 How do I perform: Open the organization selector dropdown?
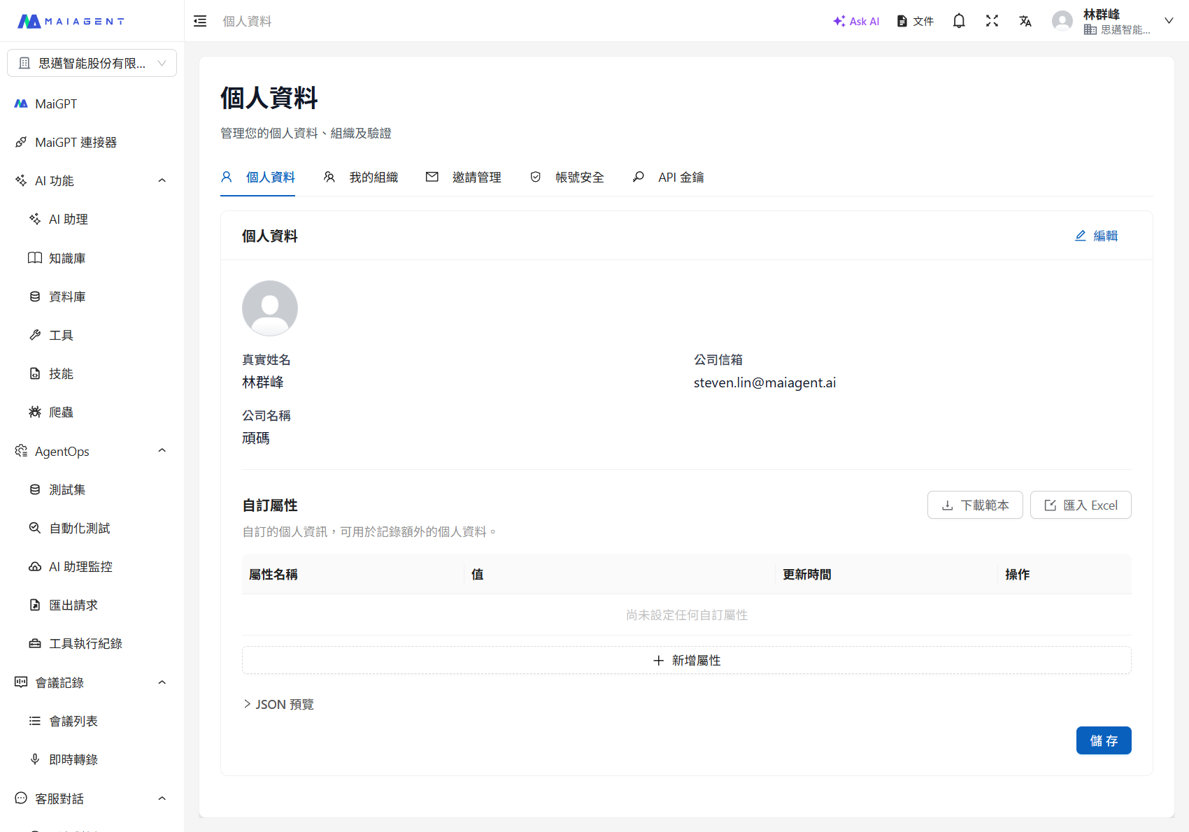coord(92,63)
